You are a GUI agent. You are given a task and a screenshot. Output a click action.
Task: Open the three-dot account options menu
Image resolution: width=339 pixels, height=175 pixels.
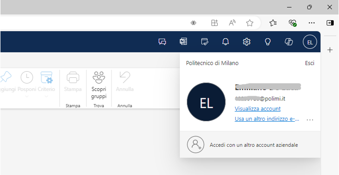pyautogui.click(x=310, y=120)
